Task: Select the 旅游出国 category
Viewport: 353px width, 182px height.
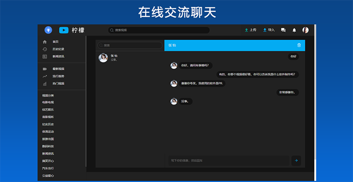Action: [x=48, y=139]
